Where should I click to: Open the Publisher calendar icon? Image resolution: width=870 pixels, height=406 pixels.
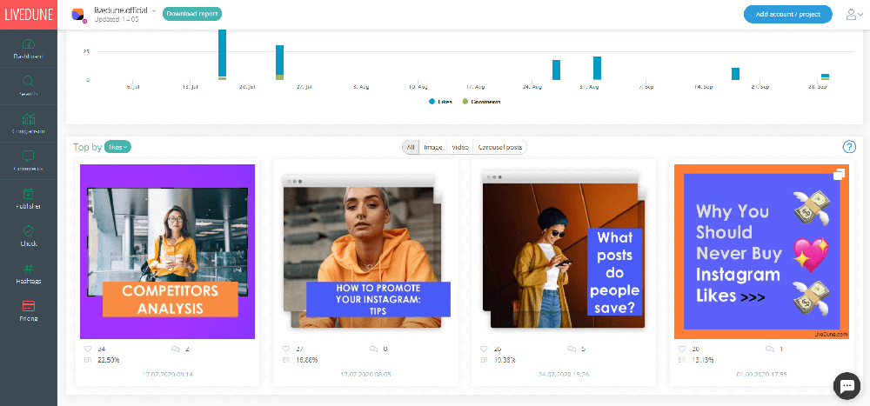click(29, 195)
